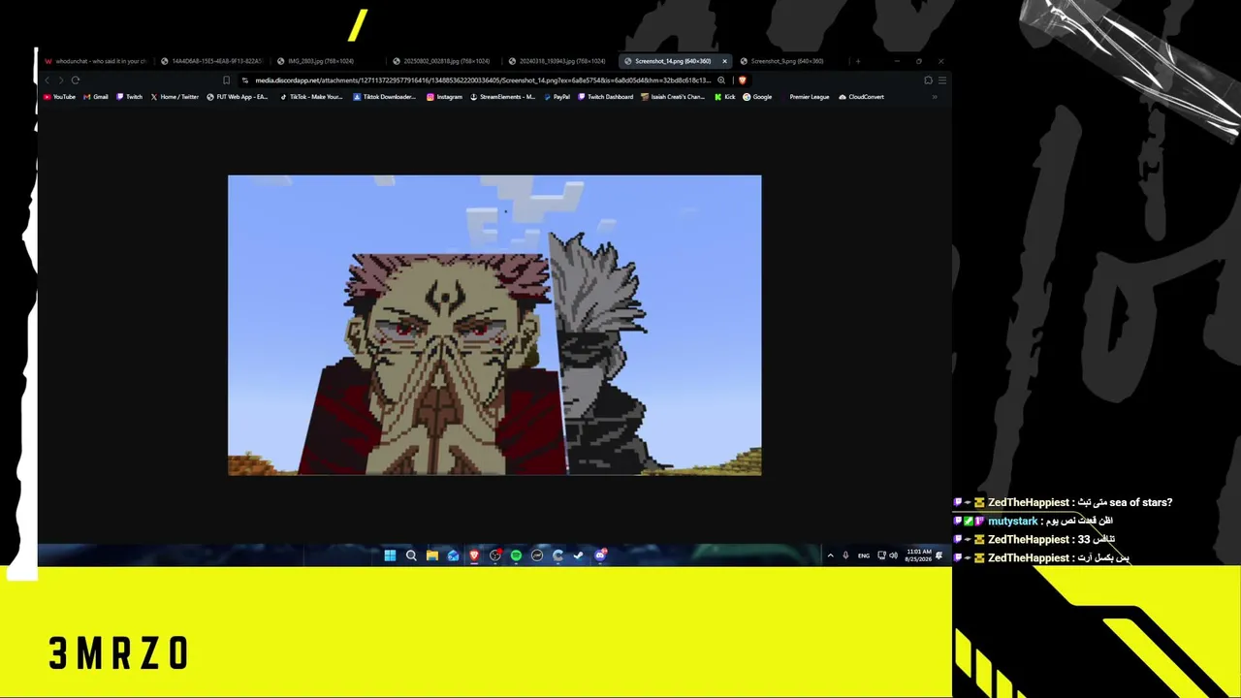View site information in the address bar
1241x698 pixels.
click(244, 80)
